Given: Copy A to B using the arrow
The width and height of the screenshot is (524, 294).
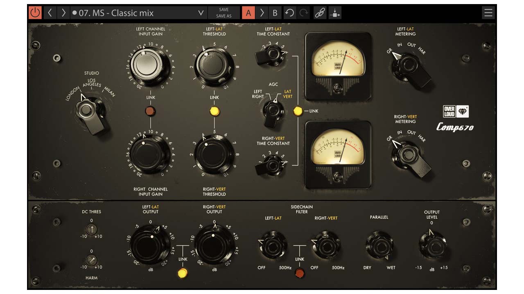Looking at the screenshot, I should click(x=262, y=13).
